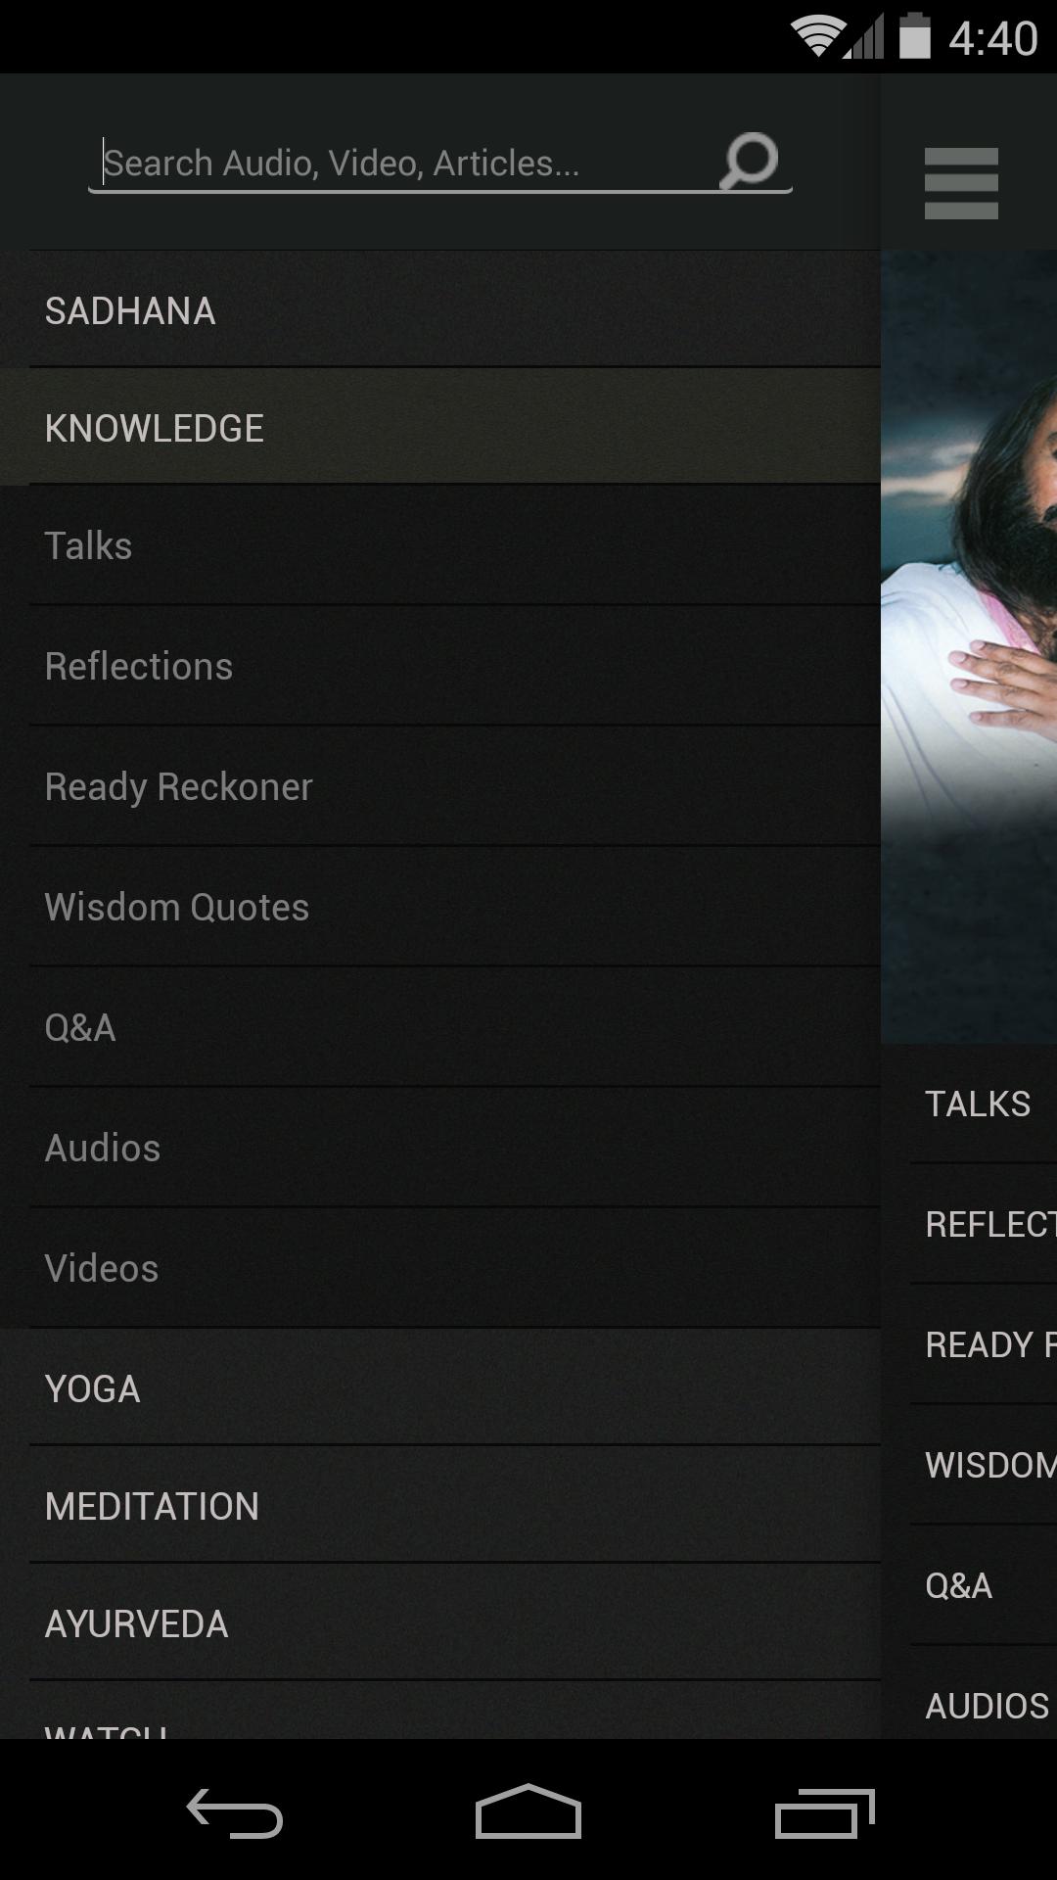Open Talks under Knowledge
Image resolution: width=1057 pixels, height=1880 pixels.
tap(440, 545)
